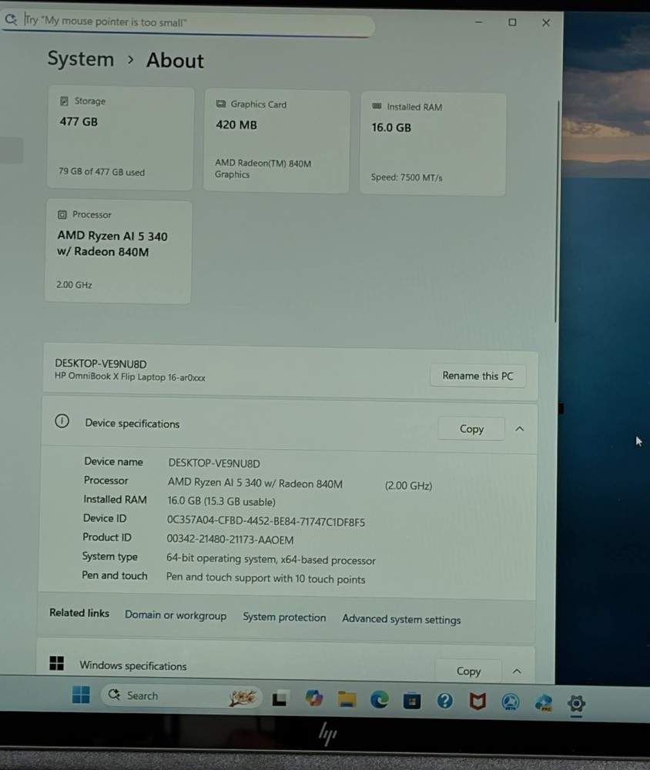
Task: Click the search magnifier icon in Settings
Action: [x=11, y=20]
